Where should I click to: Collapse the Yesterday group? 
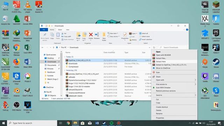click(x=65, y=70)
